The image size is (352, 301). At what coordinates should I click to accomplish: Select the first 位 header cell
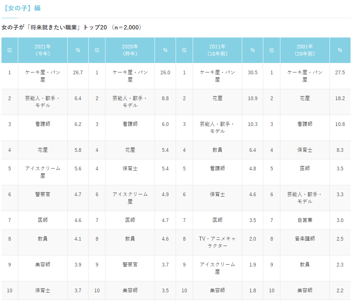tap(10, 50)
